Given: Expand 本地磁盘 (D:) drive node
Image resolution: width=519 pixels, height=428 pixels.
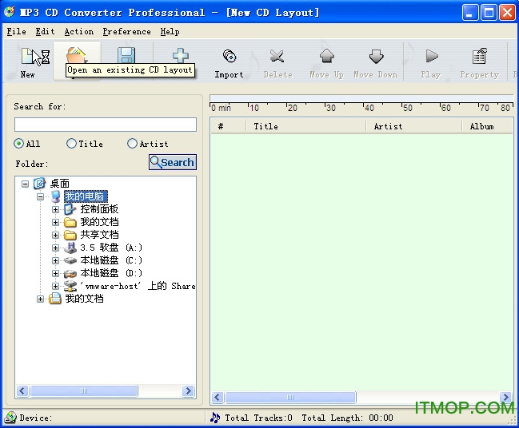Looking at the screenshot, I should pyautogui.click(x=56, y=273).
